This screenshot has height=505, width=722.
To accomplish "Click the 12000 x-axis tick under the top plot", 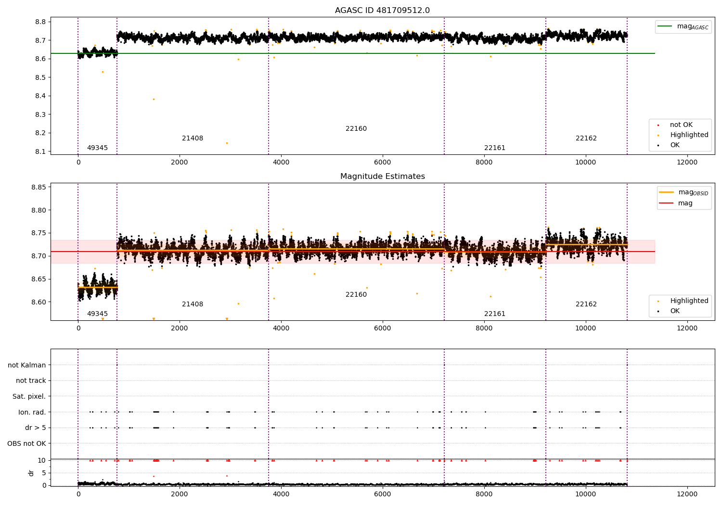I will pyautogui.click(x=687, y=162).
